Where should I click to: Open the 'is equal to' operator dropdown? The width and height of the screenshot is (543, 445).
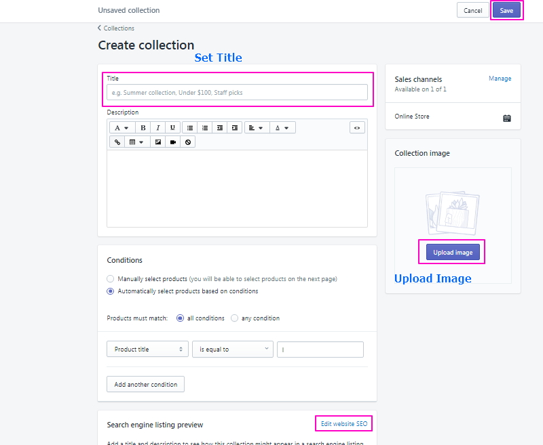coord(233,349)
